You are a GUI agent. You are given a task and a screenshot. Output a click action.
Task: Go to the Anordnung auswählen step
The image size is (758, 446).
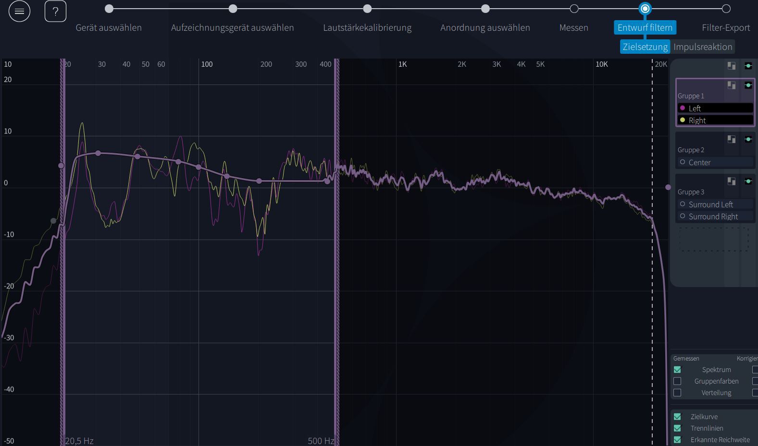click(x=485, y=27)
